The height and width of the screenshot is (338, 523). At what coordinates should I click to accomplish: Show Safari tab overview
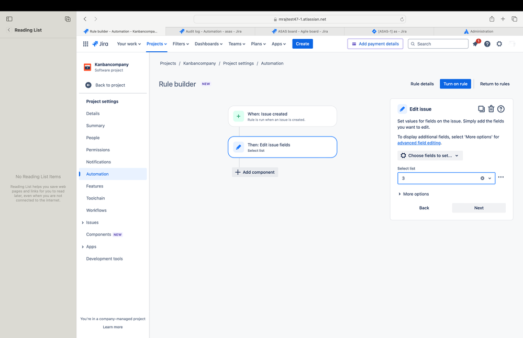[514, 19]
